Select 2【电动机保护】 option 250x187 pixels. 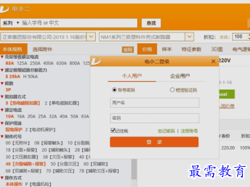41,130
